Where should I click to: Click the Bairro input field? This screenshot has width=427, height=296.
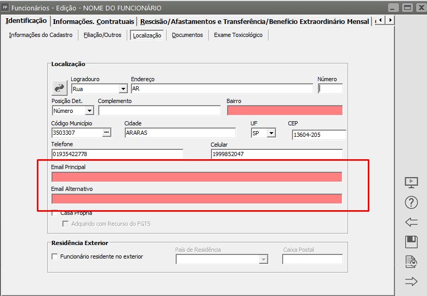(284, 110)
